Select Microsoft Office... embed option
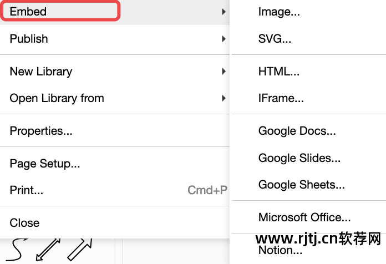Viewport: 386px width, 264px height. [x=304, y=217]
